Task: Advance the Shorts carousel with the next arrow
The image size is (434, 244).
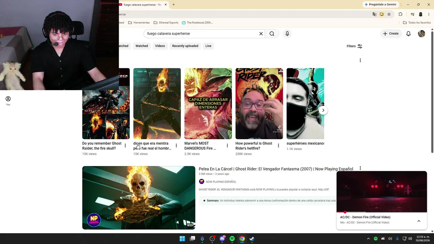Action: point(323,110)
